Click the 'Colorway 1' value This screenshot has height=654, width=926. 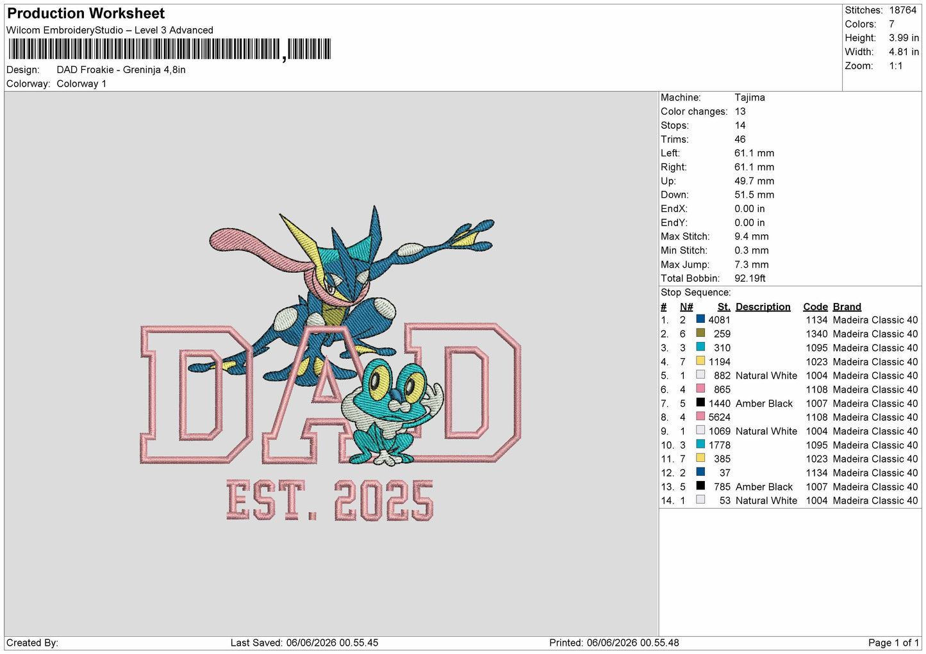[81, 84]
